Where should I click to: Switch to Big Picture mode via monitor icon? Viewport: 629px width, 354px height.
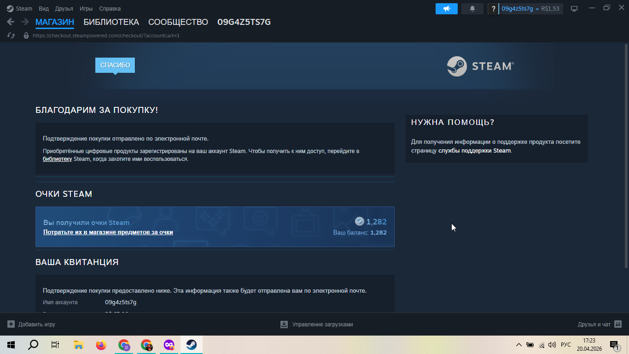pyautogui.click(x=574, y=9)
